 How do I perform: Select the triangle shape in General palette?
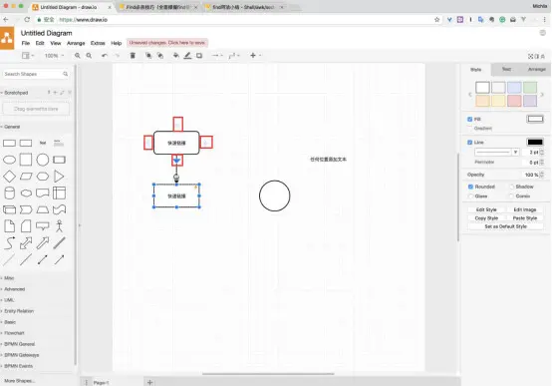[59, 177]
